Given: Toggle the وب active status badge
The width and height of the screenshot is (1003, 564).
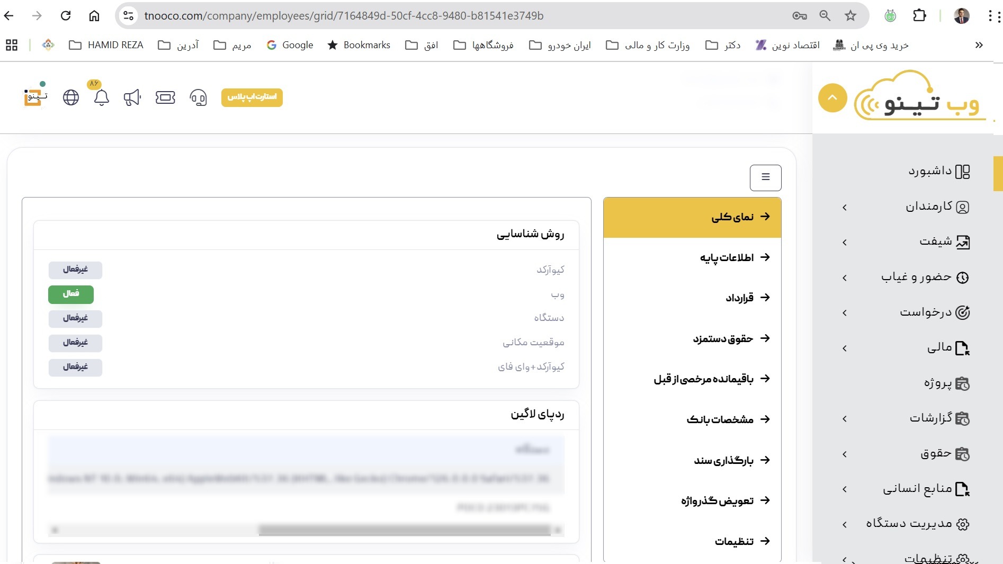Looking at the screenshot, I should (71, 294).
